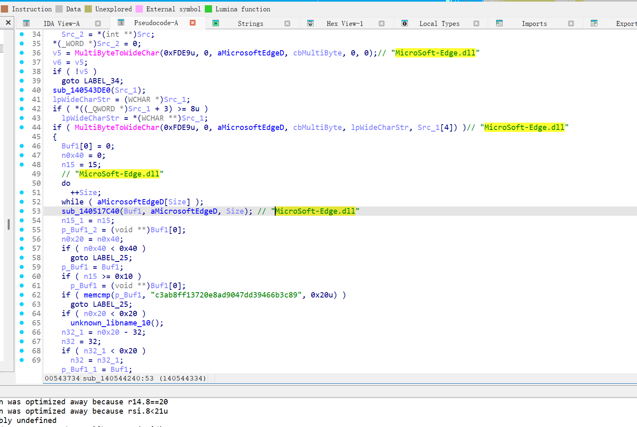Click the left panel vertical scrollbar handle
The width and height of the screenshot is (637, 427).
click(x=8, y=224)
